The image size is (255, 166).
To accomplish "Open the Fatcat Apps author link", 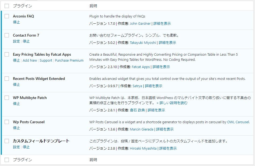I will click(x=141, y=67).
